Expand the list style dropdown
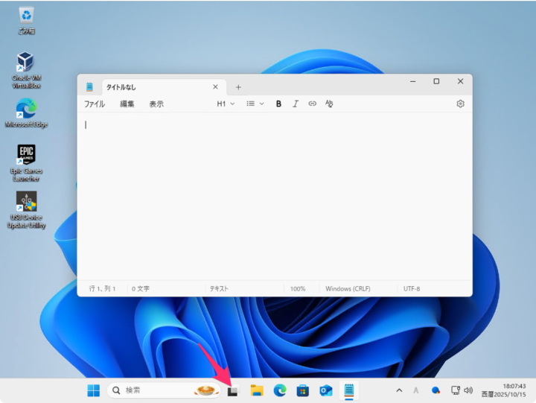The image size is (536, 403). (x=255, y=104)
